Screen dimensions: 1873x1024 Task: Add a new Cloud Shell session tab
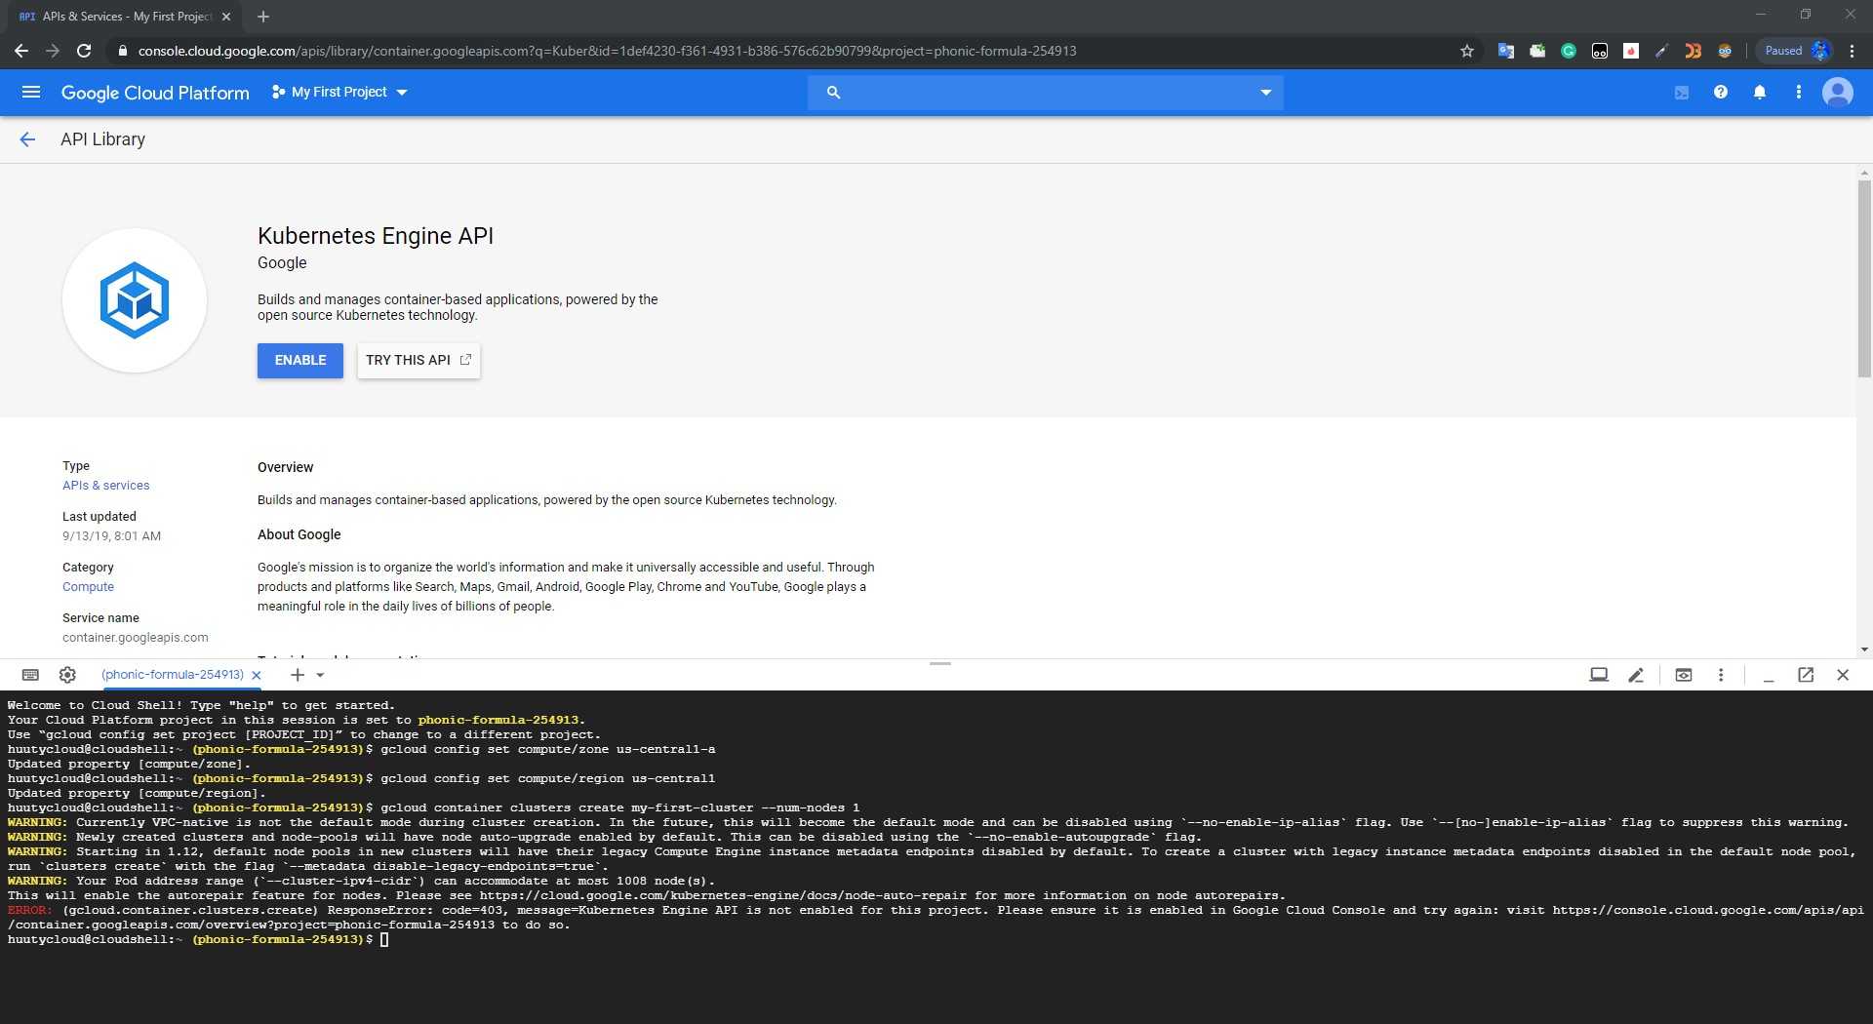298,675
